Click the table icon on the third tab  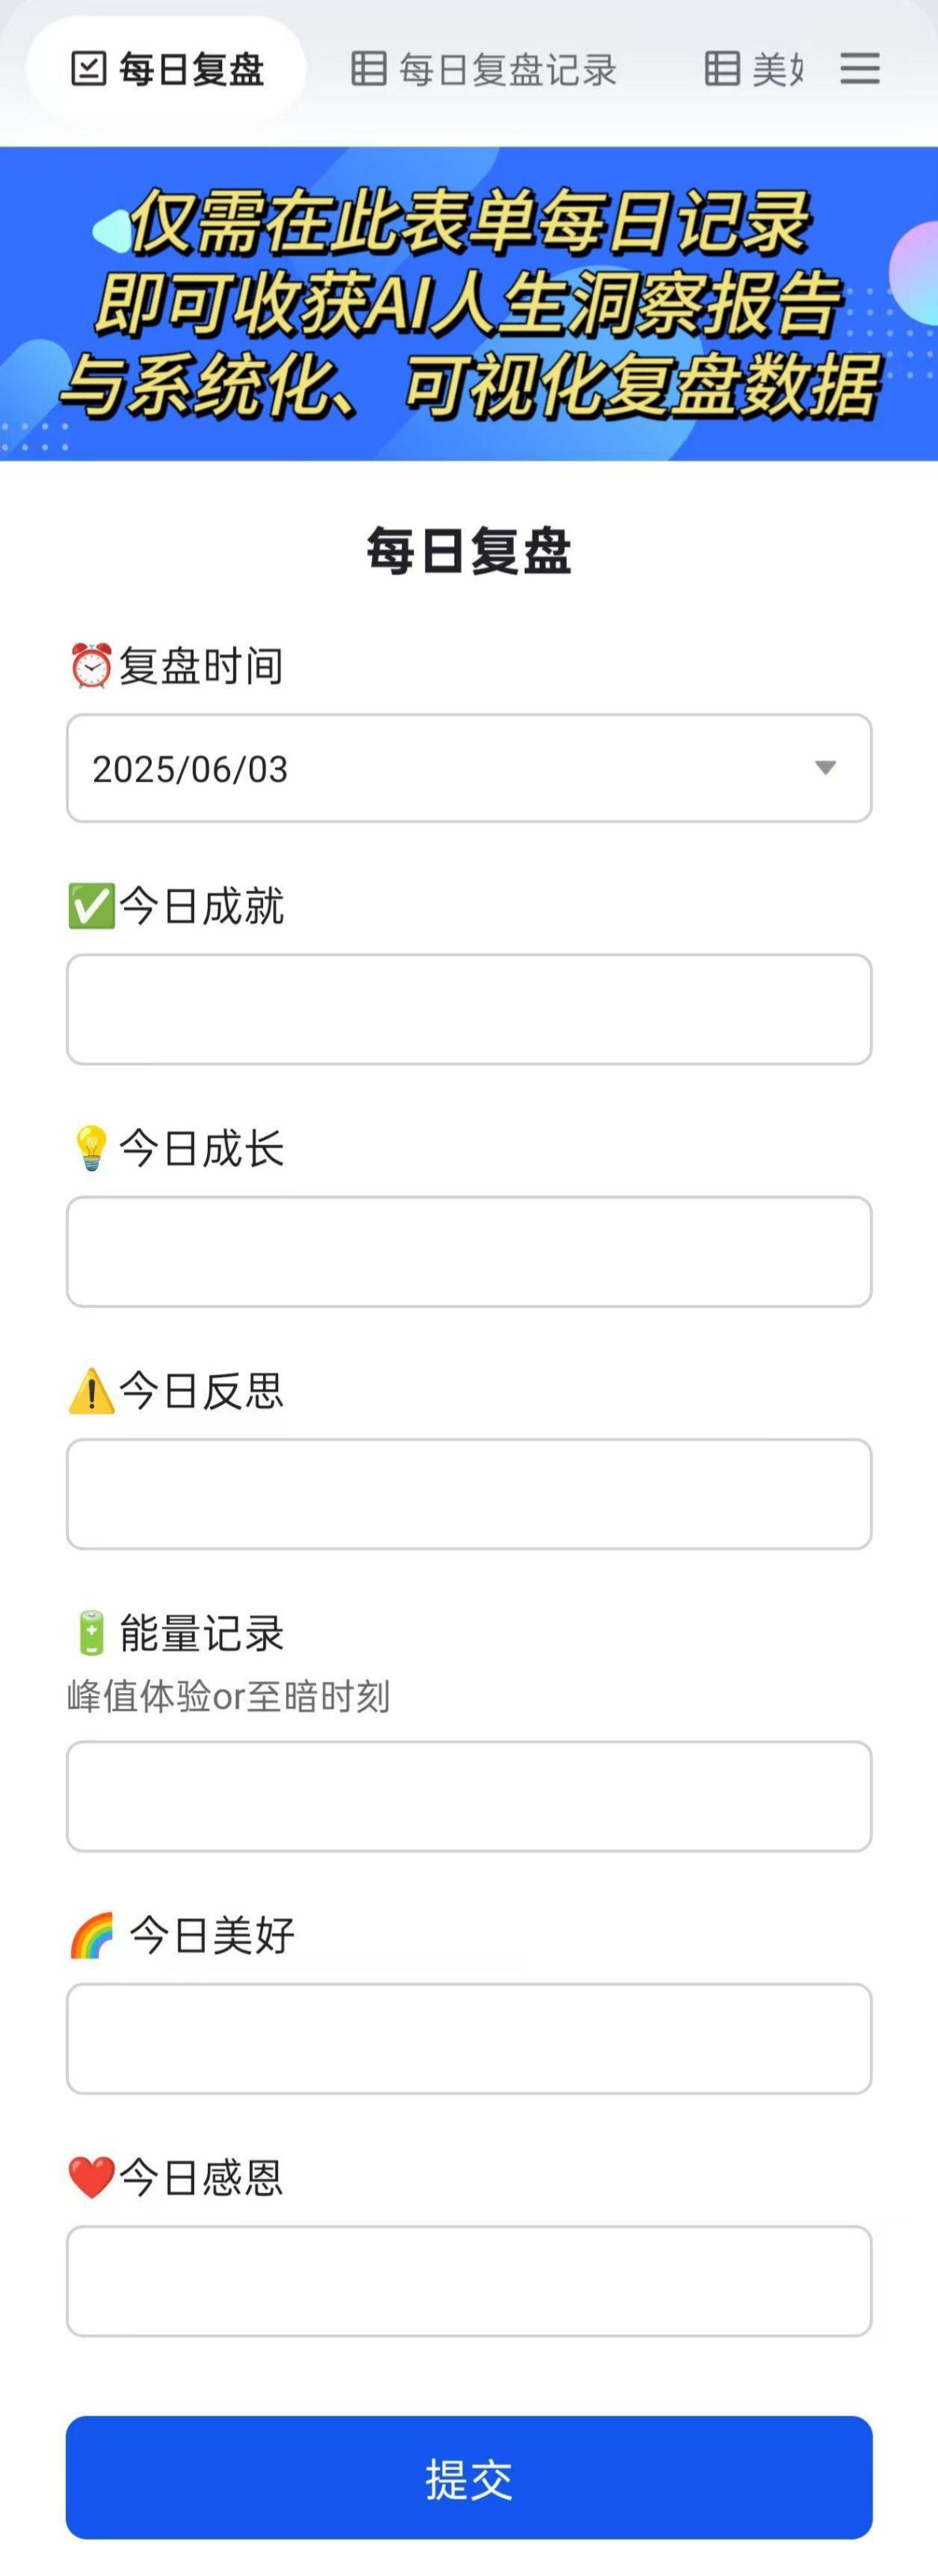point(722,69)
